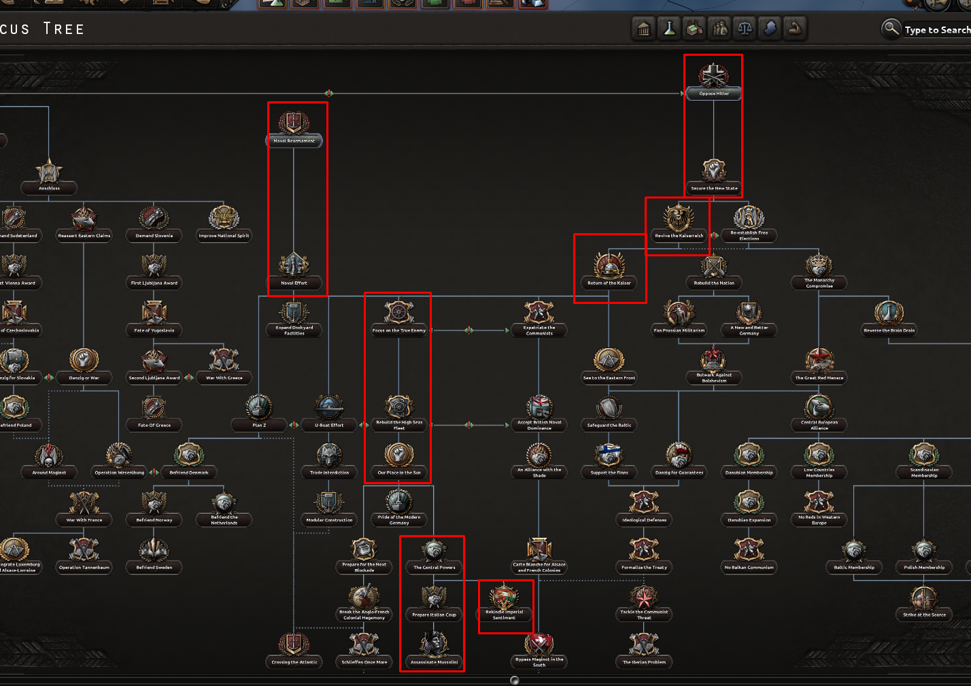Select the Support the Finns focus
This screenshot has width=971, height=686.
tap(609, 460)
